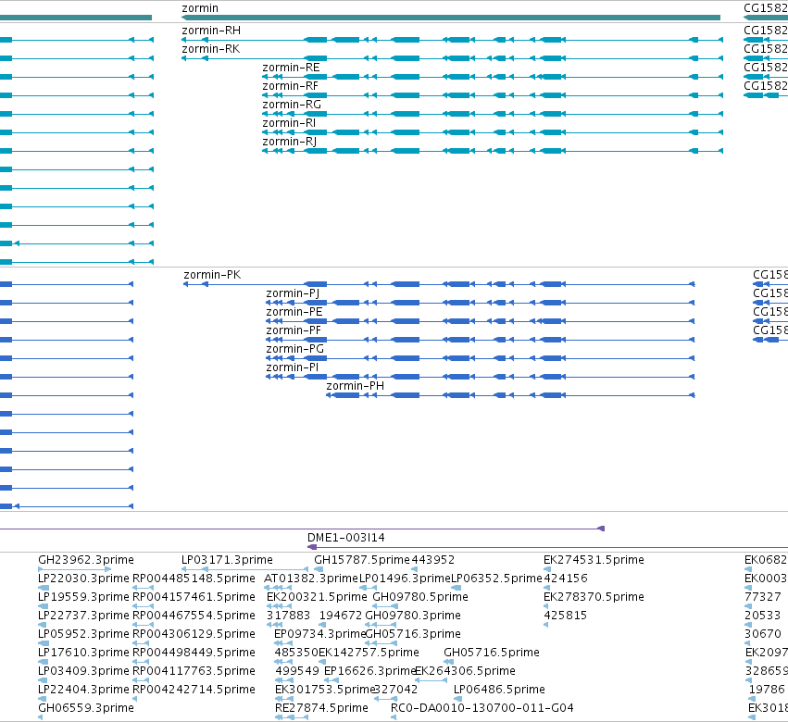Click the LP01496.3prime EST label
Image resolution: width=788 pixels, height=722 pixels.
(x=405, y=579)
